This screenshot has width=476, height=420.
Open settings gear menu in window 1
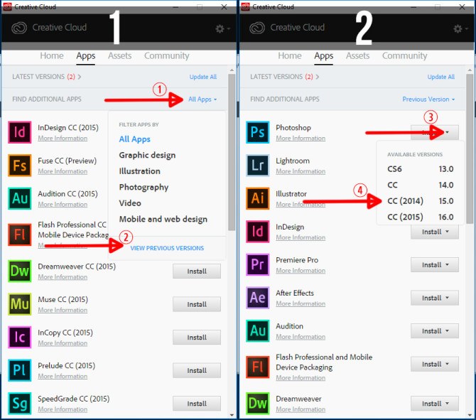coord(222,28)
